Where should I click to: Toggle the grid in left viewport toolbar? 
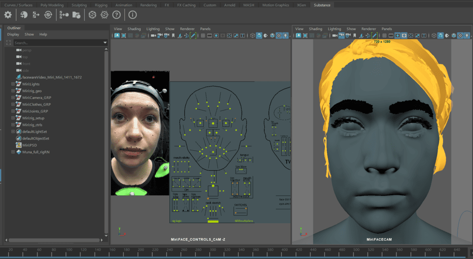[x=203, y=35]
